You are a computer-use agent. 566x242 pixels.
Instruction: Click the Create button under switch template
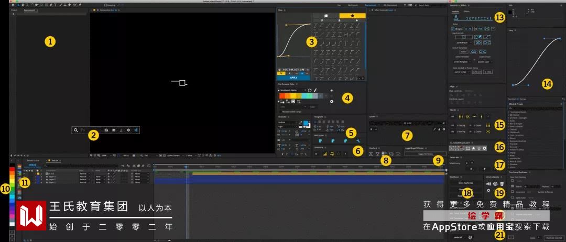coord(464,51)
